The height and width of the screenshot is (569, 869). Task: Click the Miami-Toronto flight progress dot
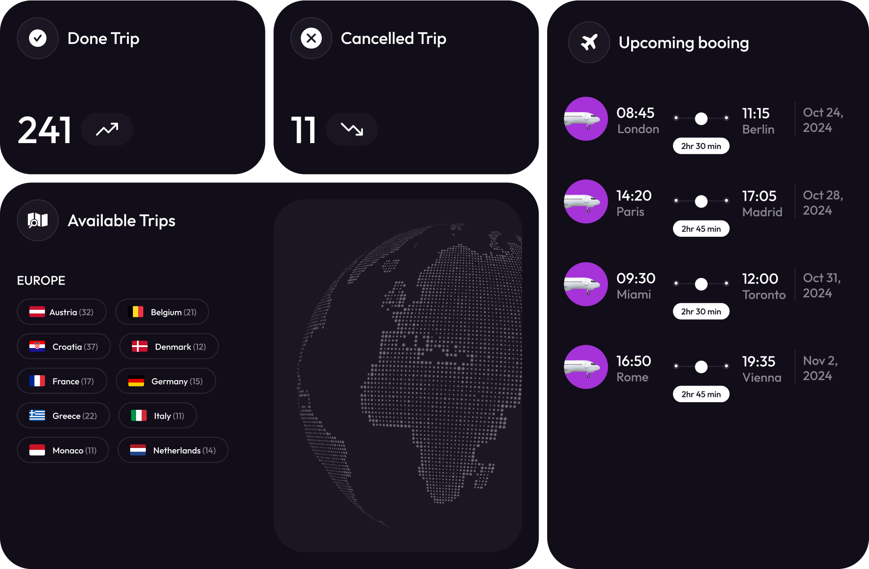click(701, 284)
